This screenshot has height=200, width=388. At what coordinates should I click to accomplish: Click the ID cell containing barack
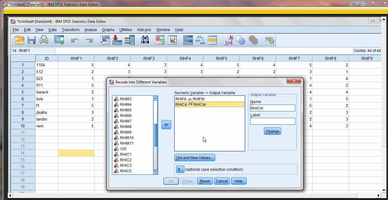tap(47, 92)
